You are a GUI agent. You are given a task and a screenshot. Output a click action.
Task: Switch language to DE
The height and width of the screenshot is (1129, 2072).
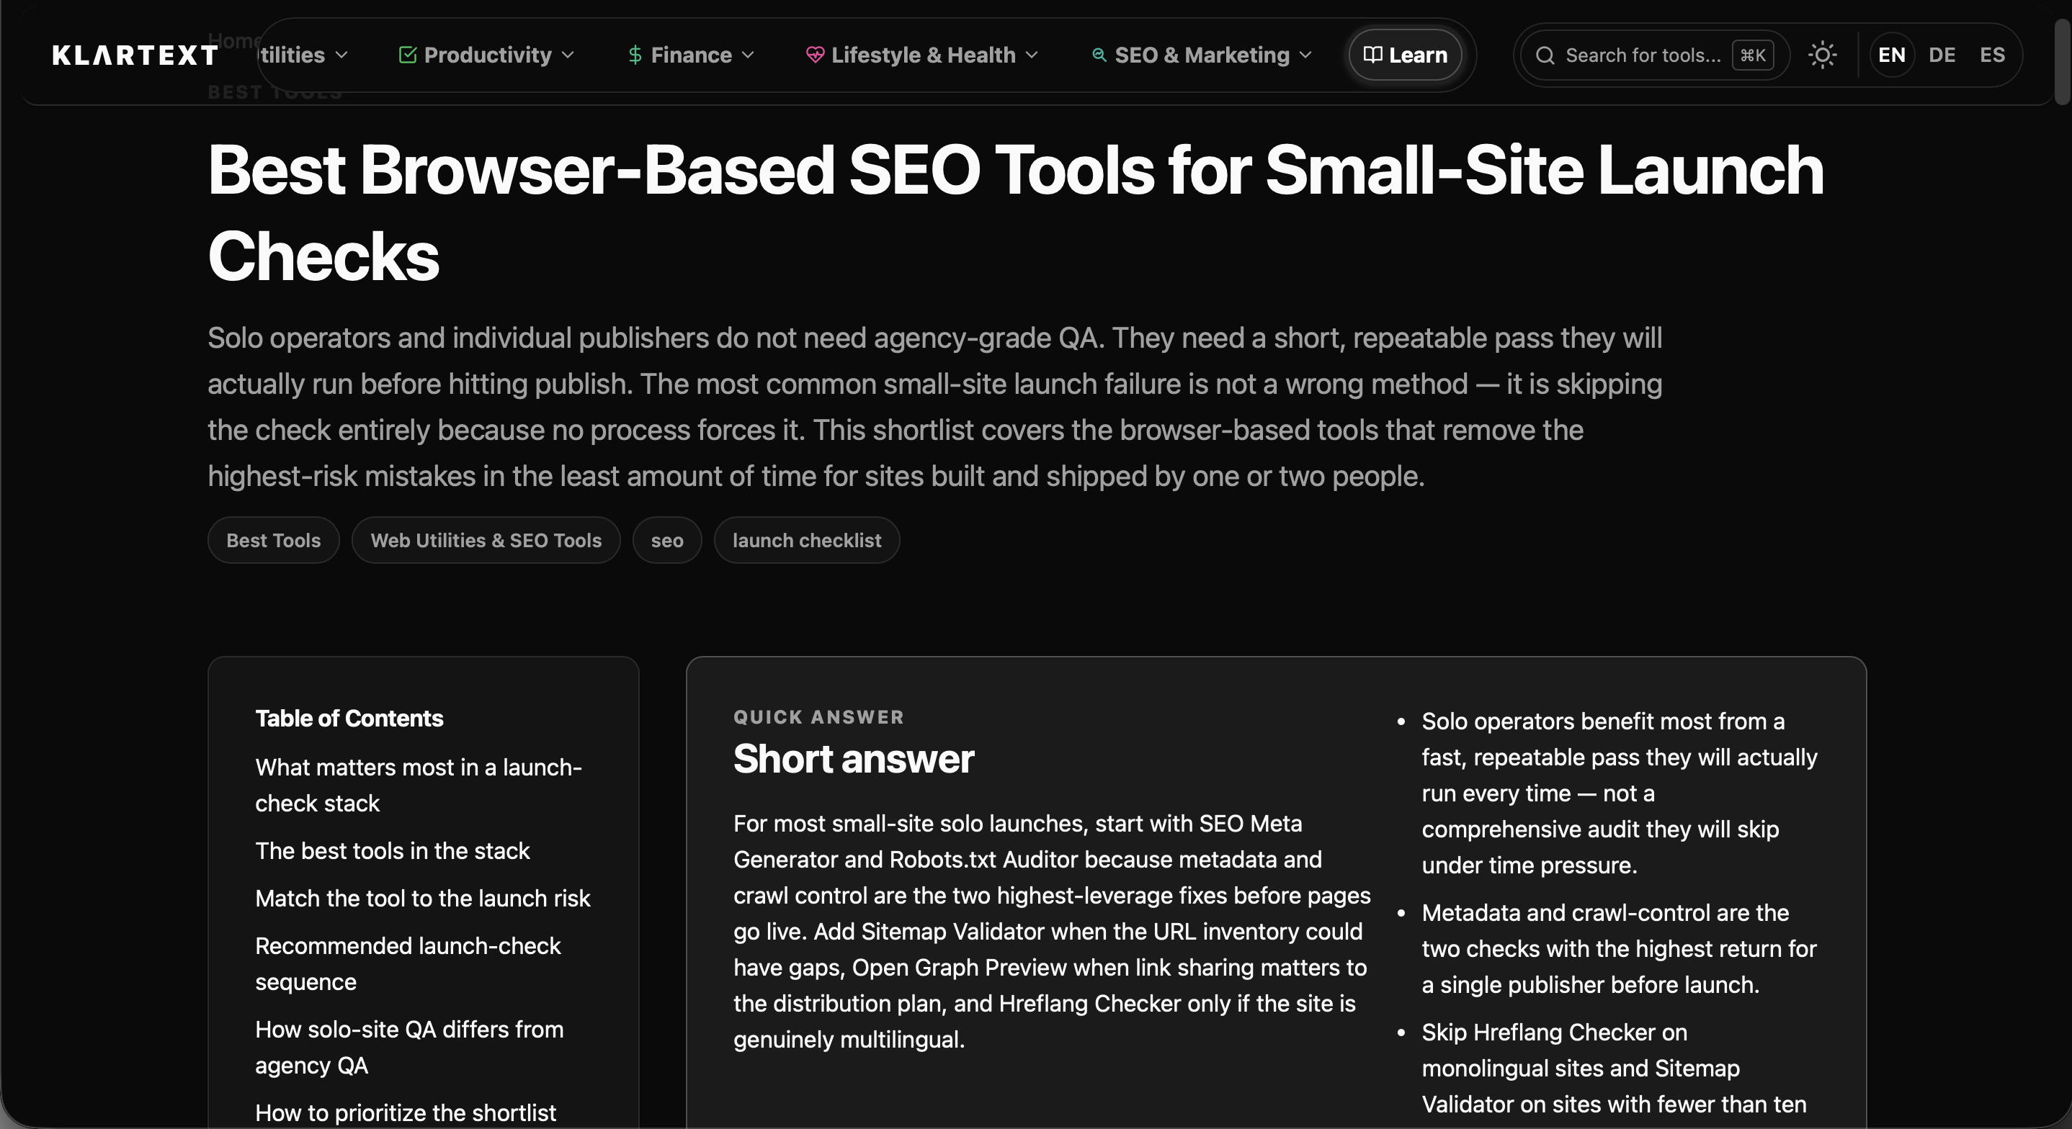pos(1941,55)
